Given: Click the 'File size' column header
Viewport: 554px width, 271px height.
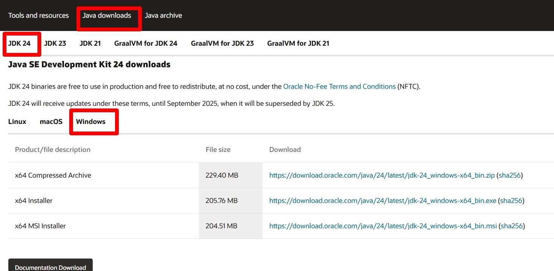Looking at the screenshot, I should click(x=218, y=150).
